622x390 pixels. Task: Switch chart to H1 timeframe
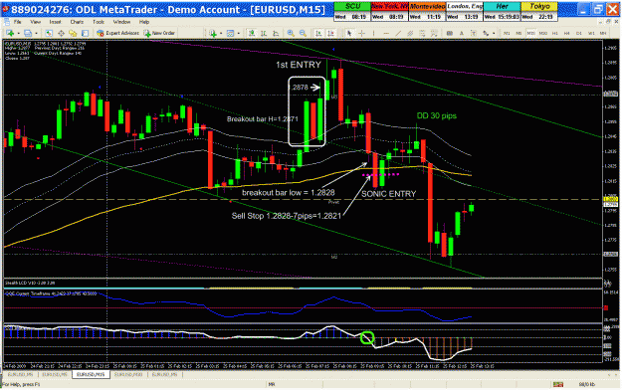click(x=555, y=33)
